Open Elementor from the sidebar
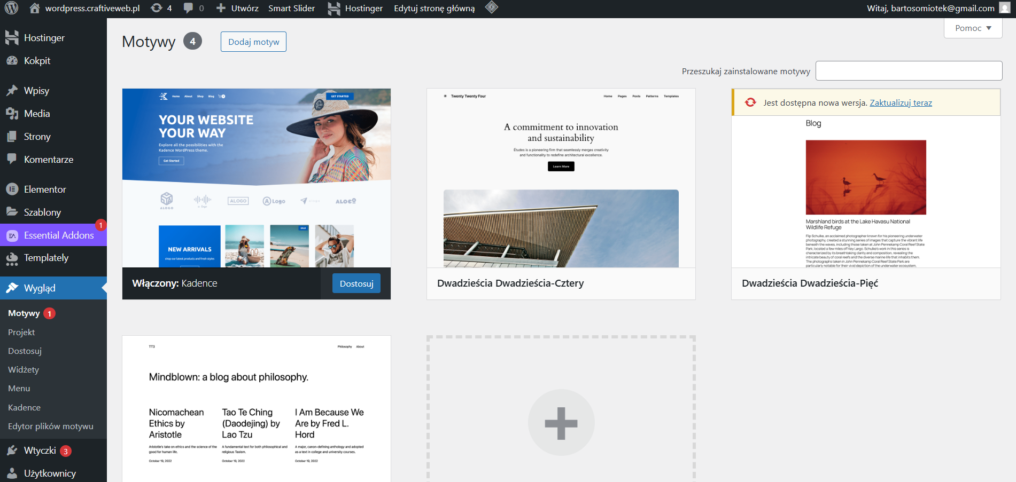 pos(45,189)
